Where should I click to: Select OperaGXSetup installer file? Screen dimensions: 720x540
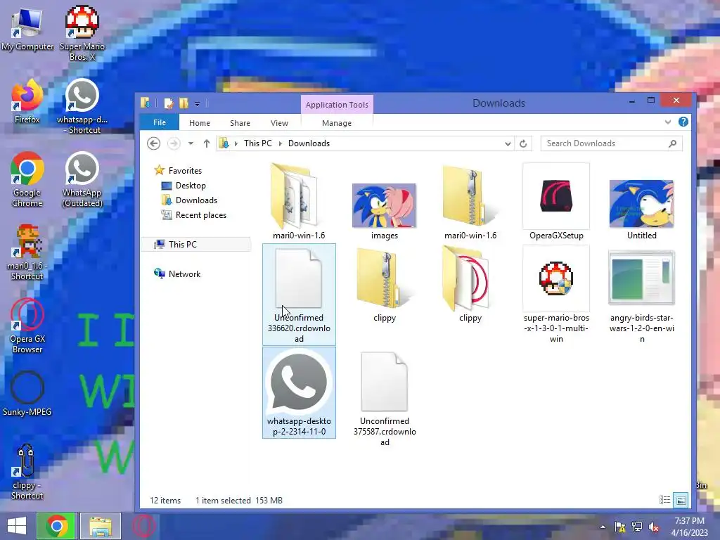[x=556, y=202]
